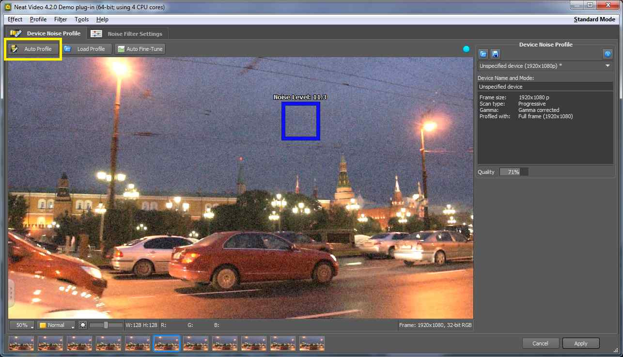The width and height of the screenshot is (623, 357).
Task: Show profile information with the blue info icon
Action: (x=607, y=54)
